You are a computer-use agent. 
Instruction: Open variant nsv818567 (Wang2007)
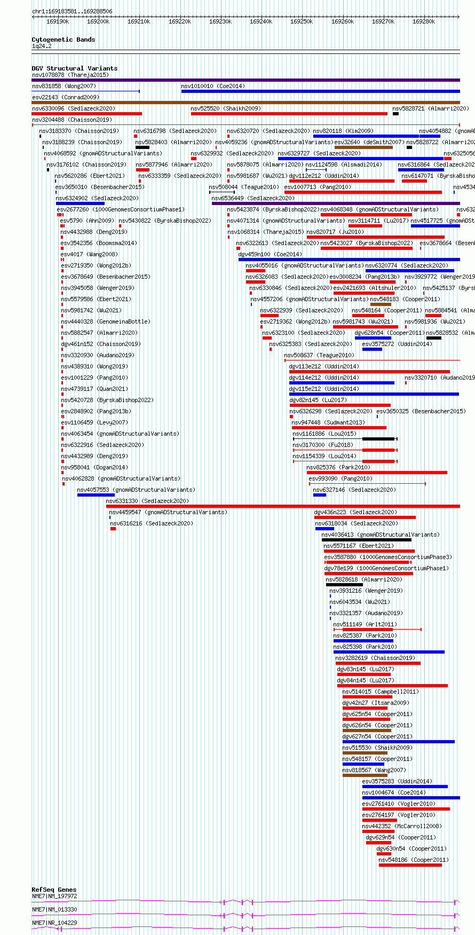(x=374, y=770)
